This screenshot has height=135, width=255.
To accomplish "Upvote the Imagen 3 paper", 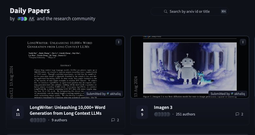I will tap(142, 112).
